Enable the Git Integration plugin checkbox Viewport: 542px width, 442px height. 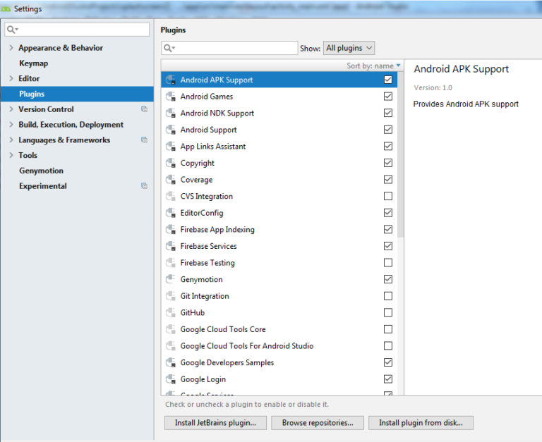coord(388,296)
